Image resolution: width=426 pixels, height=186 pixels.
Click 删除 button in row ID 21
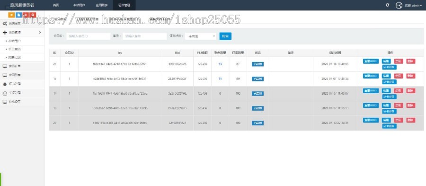(411, 61)
